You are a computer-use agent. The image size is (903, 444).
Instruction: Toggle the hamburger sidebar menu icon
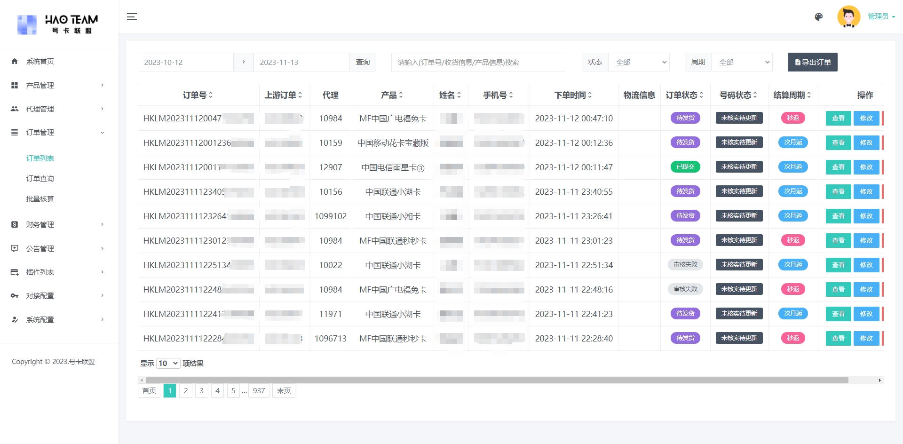[x=132, y=17]
